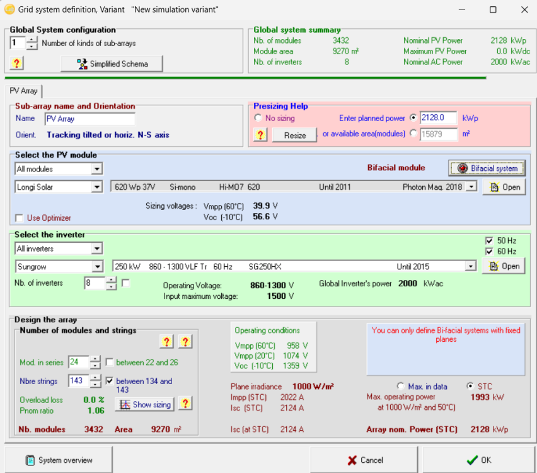Select the Max. in data radio option
This screenshot has width=537, height=473.
pyautogui.click(x=401, y=386)
